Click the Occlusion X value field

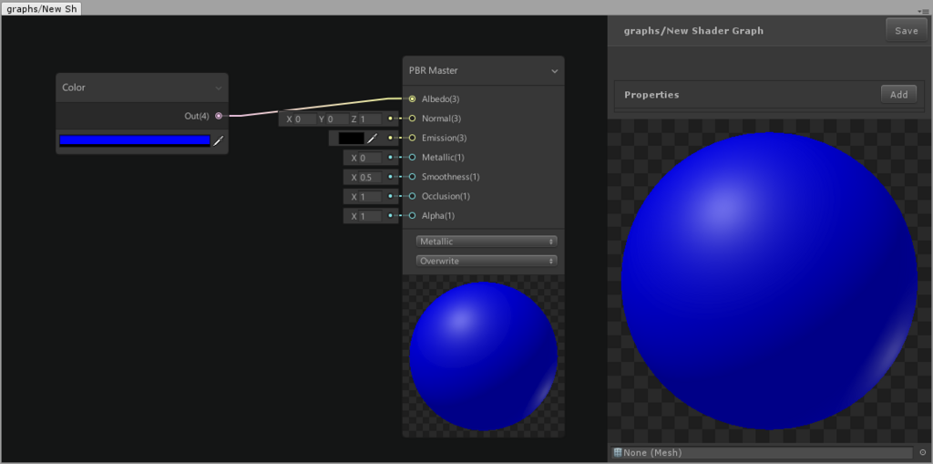tap(370, 197)
